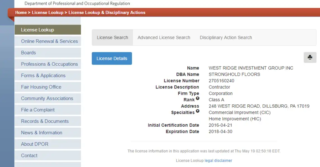Click expiration date 2018-04-30
Viewport: 320px width, 167px height.
click(220, 132)
